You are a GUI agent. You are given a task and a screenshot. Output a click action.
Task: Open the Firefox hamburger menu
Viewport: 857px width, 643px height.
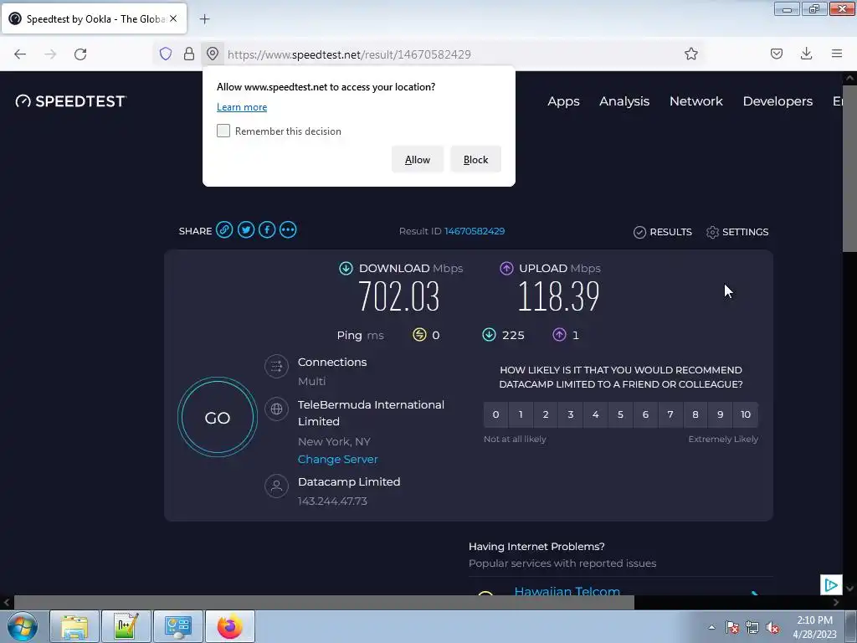coord(837,54)
